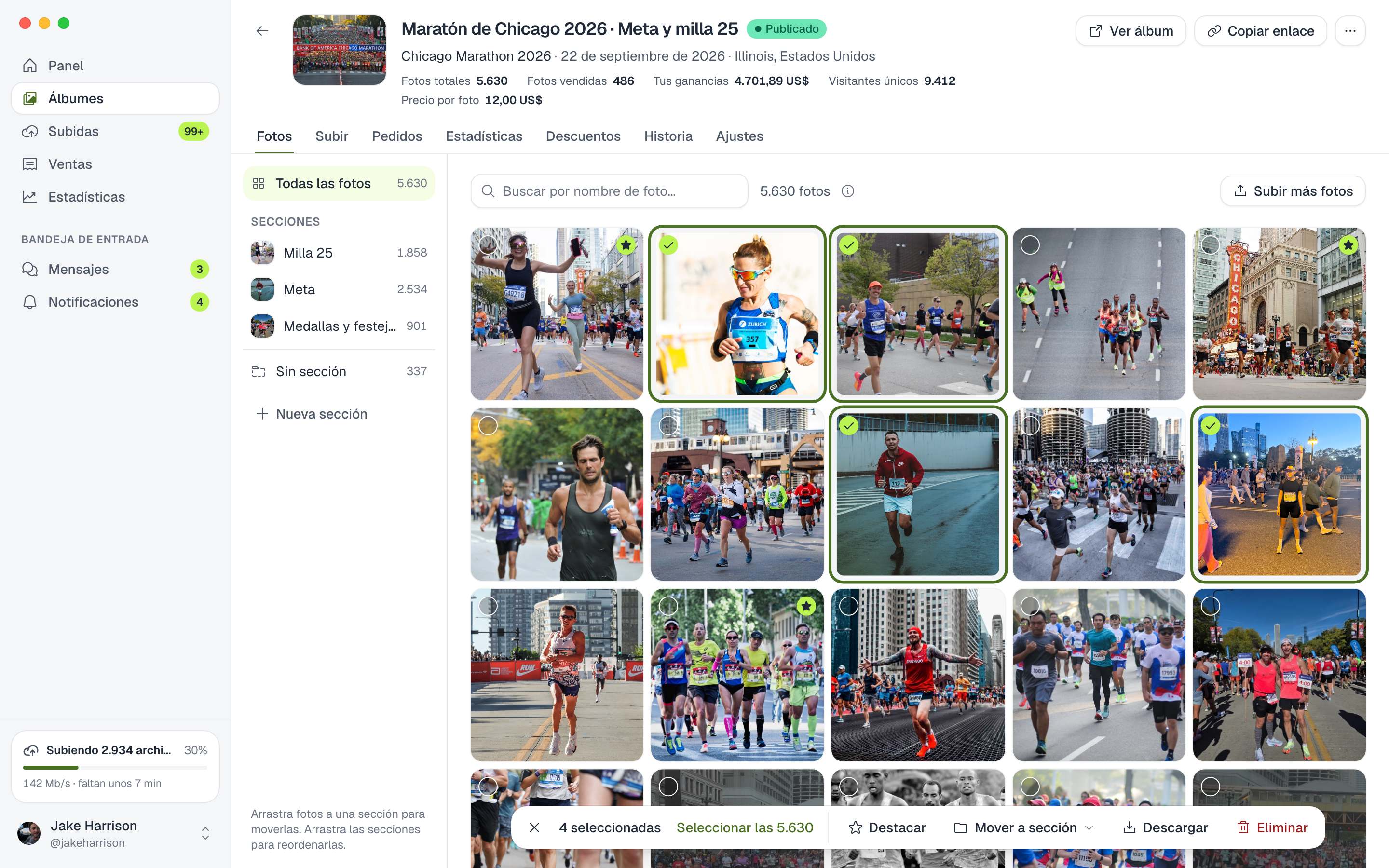Deselect the dusk skyline runner photo
This screenshot has height=868, width=1389.
pyautogui.click(x=1210, y=425)
